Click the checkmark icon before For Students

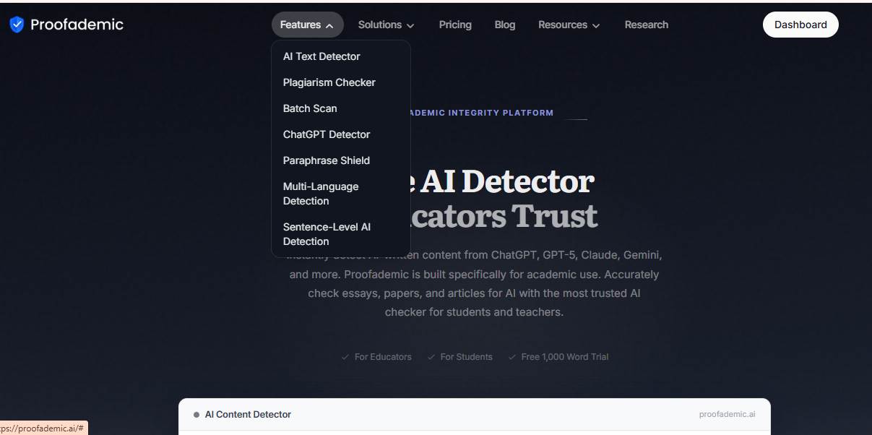point(431,357)
